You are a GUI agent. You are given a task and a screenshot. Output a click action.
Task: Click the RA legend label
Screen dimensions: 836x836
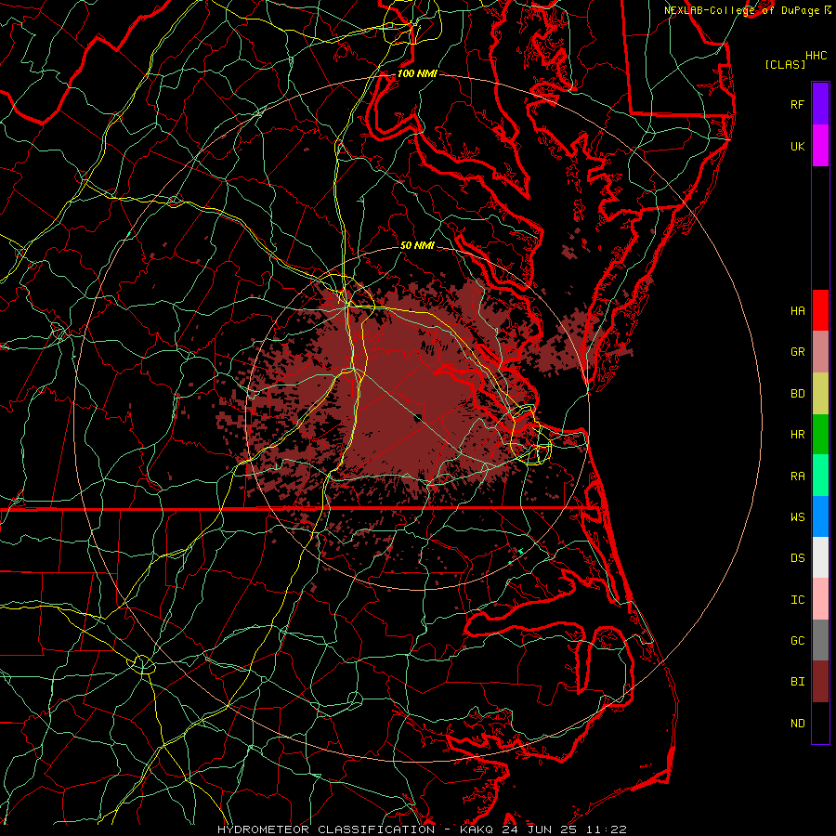click(x=797, y=477)
